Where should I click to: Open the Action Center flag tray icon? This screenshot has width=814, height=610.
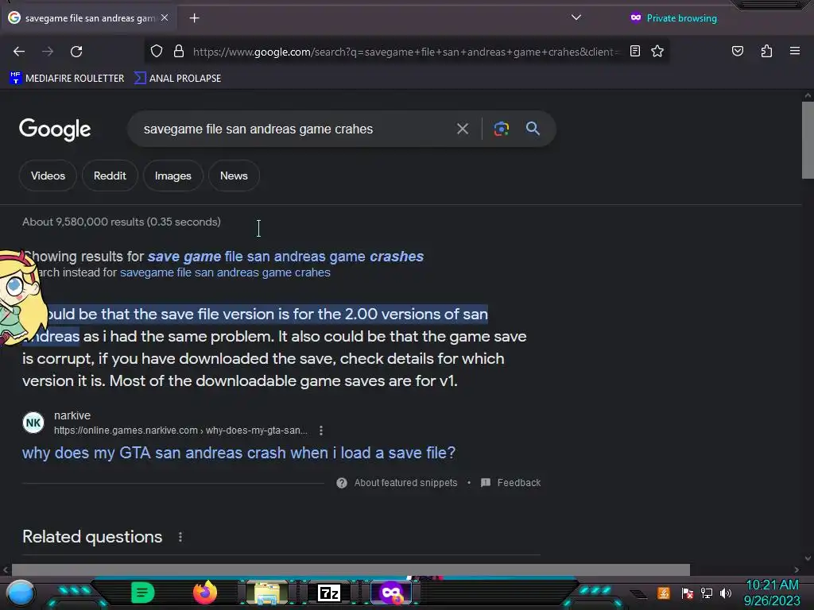(688, 593)
